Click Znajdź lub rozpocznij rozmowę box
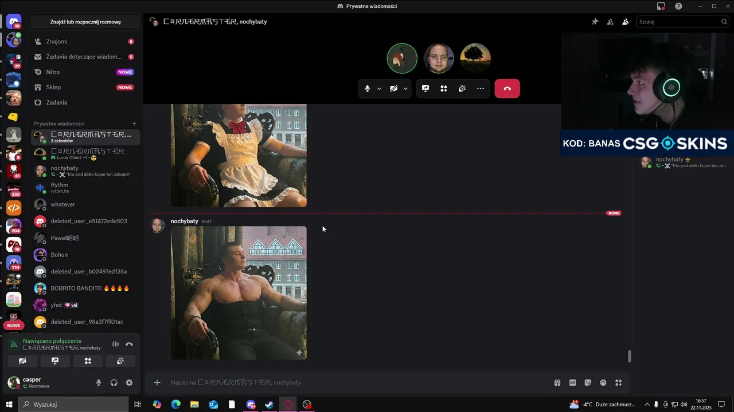The image size is (734, 412). pos(85,22)
